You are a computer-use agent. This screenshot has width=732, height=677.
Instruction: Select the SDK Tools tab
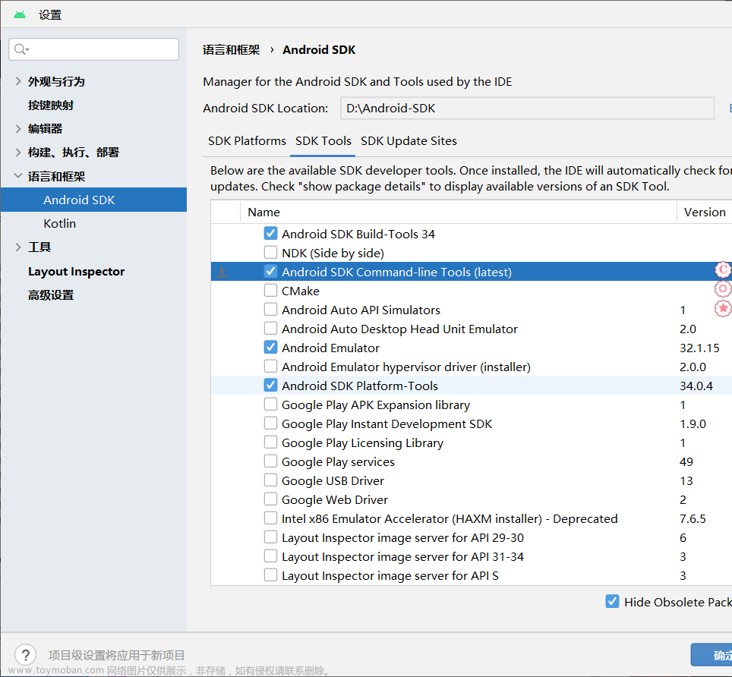coord(323,141)
